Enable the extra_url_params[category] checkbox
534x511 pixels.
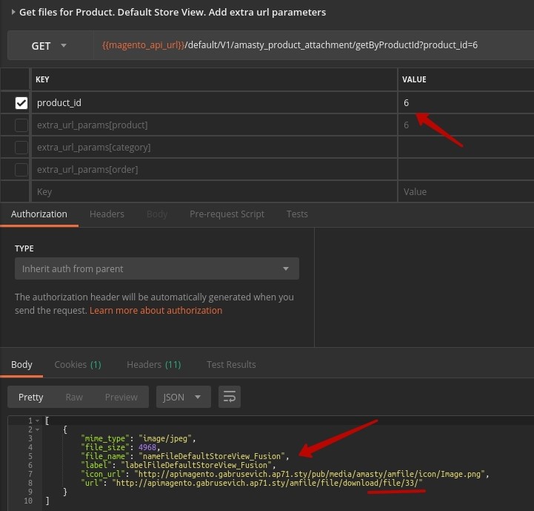(21, 148)
